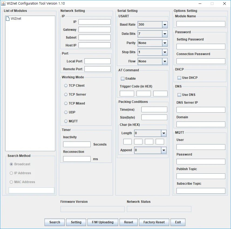This screenshot has height=229, width=231.
Task: Click the MQTT User field
Action: coord(201,147)
